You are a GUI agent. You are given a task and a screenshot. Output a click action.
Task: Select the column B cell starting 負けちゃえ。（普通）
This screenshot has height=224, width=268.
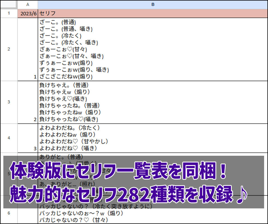[153, 102]
